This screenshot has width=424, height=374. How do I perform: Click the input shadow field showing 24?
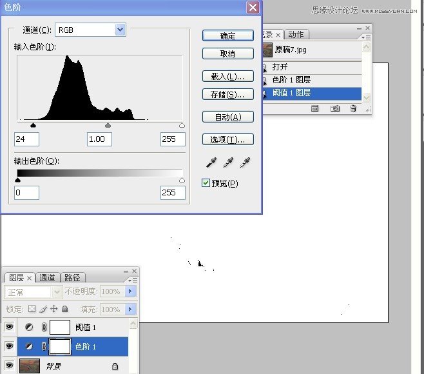[26, 139]
